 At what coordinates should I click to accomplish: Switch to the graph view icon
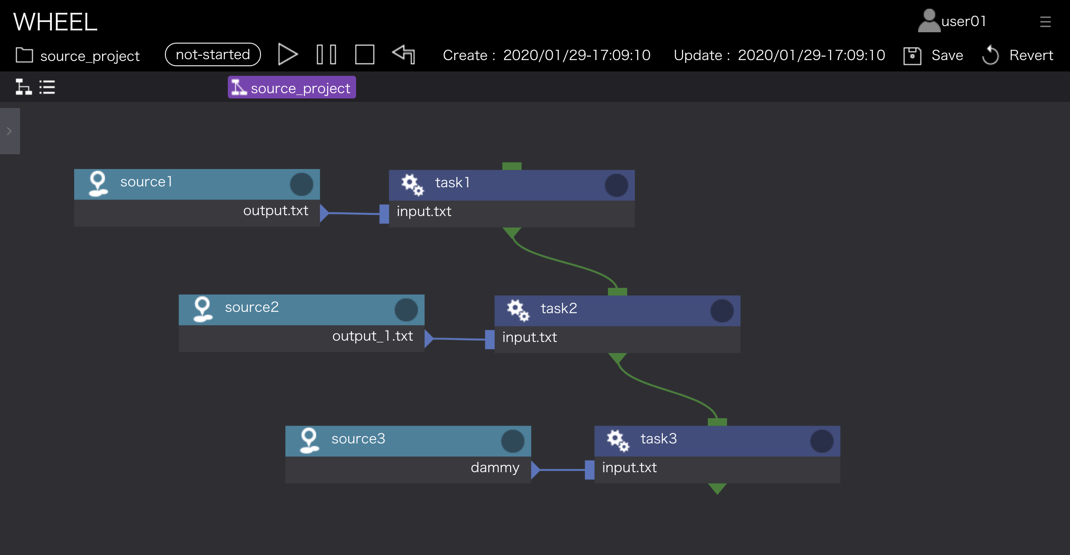click(24, 87)
